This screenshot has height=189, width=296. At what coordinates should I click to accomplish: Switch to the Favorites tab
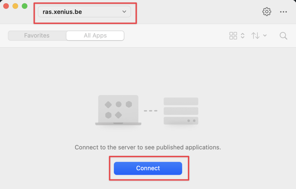(37, 36)
